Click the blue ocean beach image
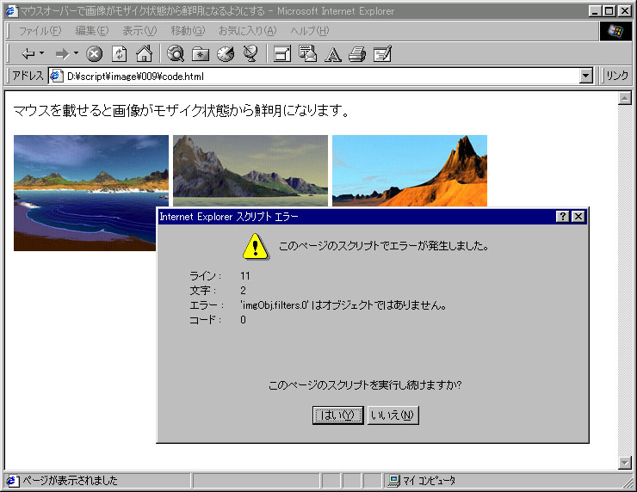Screen dimensions: 637x492 coord(85,193)
